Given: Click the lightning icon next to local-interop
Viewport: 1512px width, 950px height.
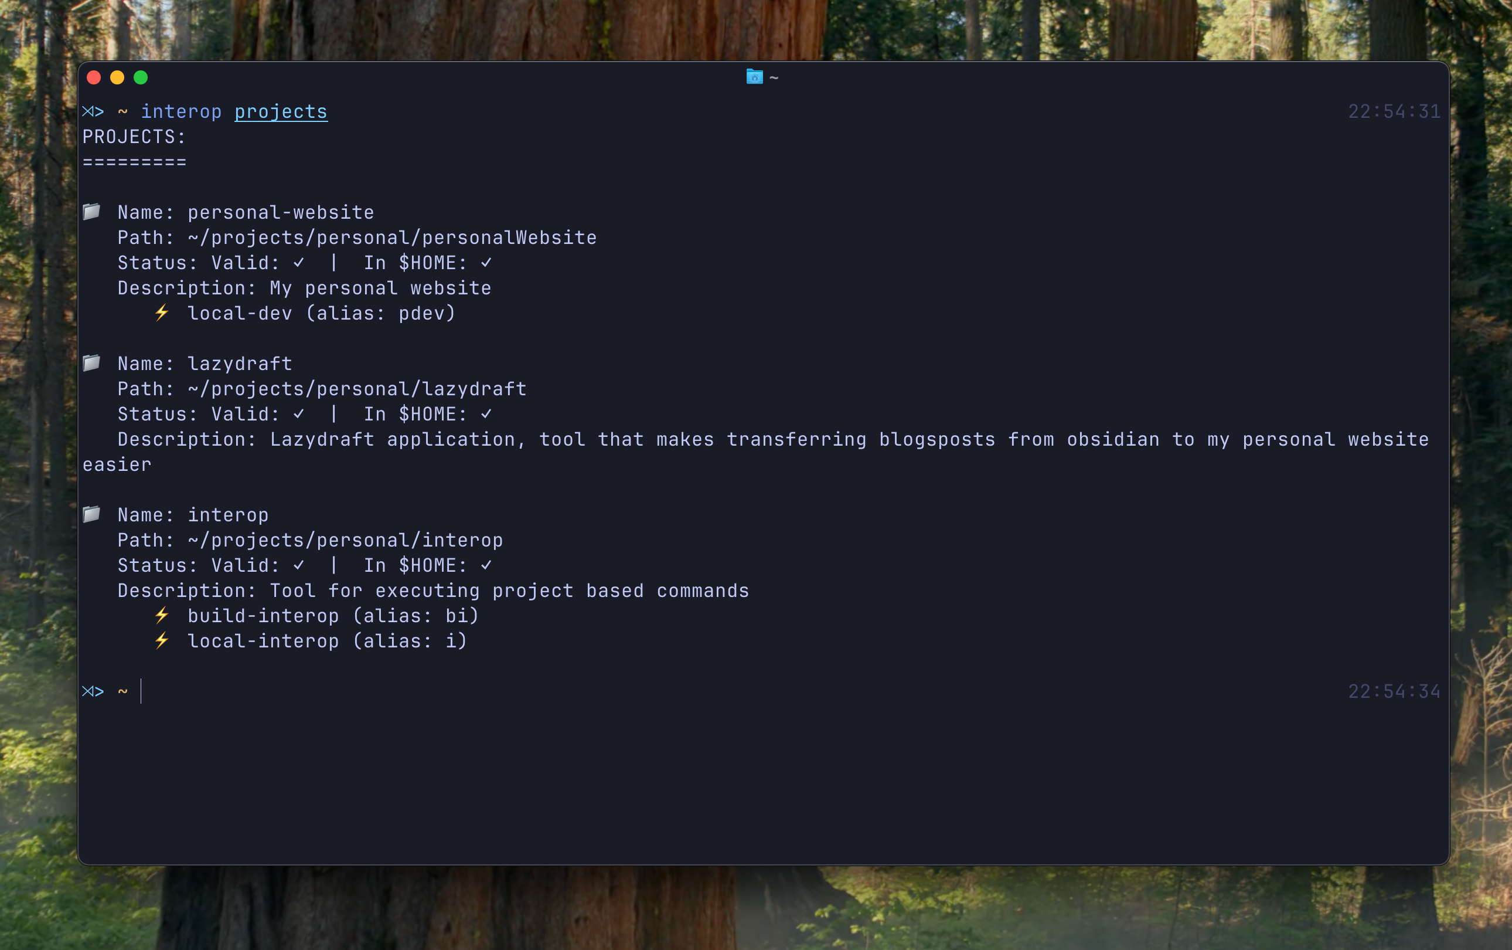Looking at the screenshot, I should coord(162,640).
